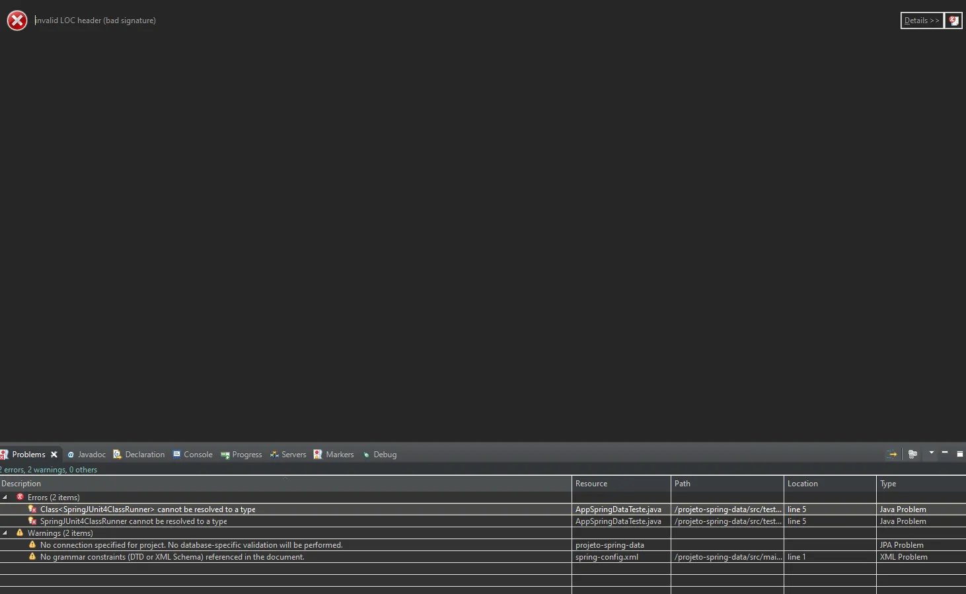Click the spring-config.xml resource cell
The image size is (966, 594).
click(621, 557)
